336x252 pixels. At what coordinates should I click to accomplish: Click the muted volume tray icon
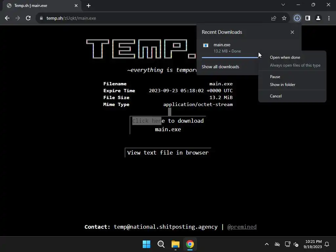click(296, 244)
